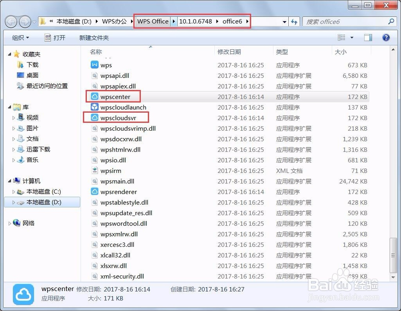The image size is (401, 311).
Task: Click the wpscenter cloud icon in list
Action: coord(94,96)
